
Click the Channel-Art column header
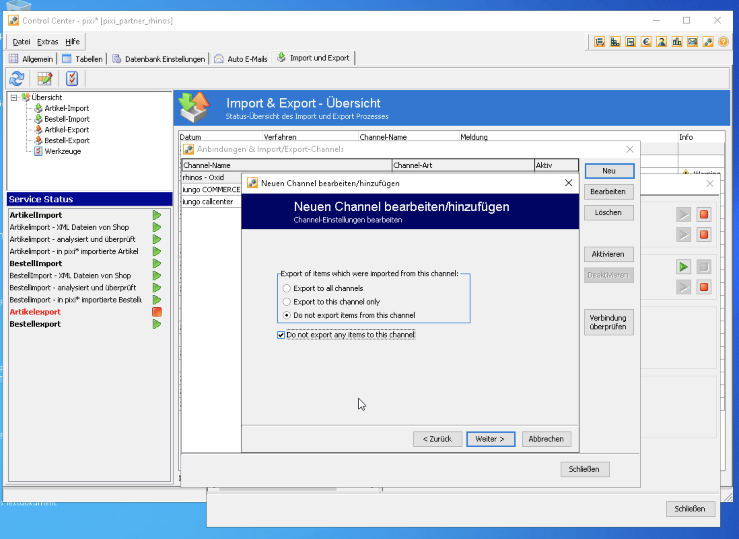click(463, 165)
